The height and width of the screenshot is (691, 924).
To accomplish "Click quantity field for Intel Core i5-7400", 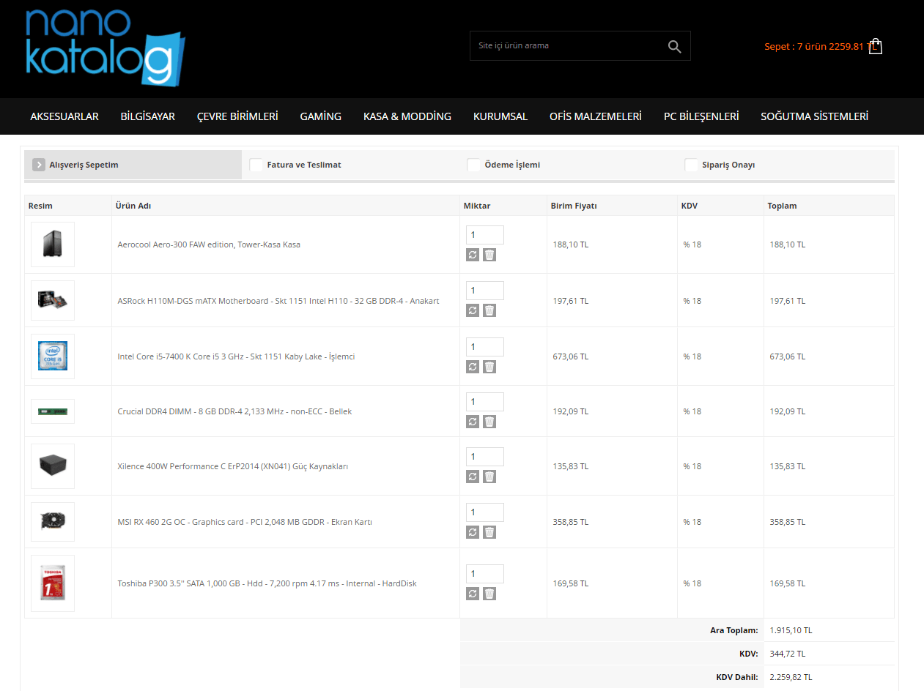I will (x=485, y=347).
